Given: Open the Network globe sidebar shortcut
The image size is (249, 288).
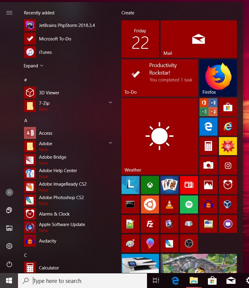Looking at the screenshot, I should (9, 210).
